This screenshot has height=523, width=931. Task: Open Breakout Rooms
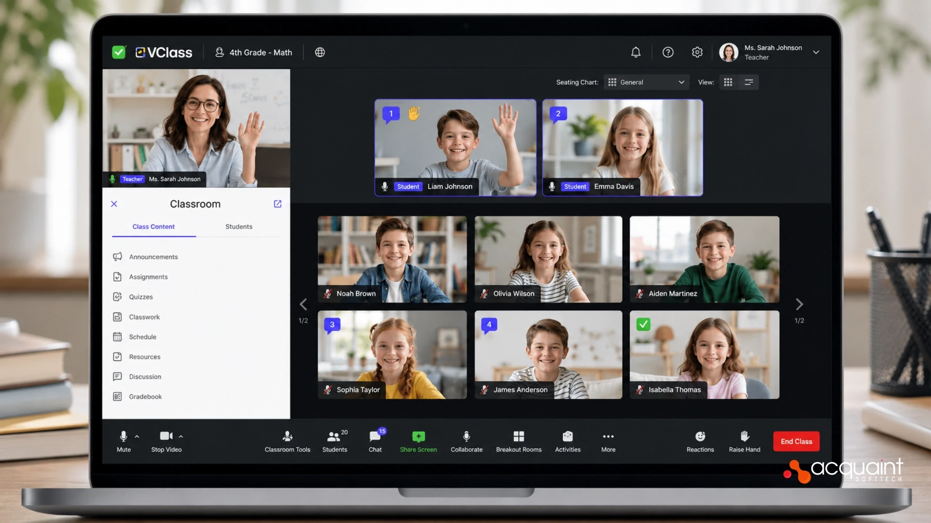pyautogui.click(x=519, y=442)
